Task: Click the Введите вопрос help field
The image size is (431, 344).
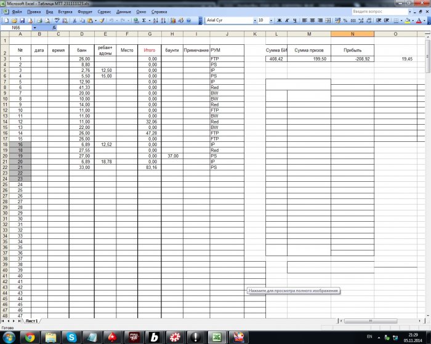Action: tap(380, 12)
